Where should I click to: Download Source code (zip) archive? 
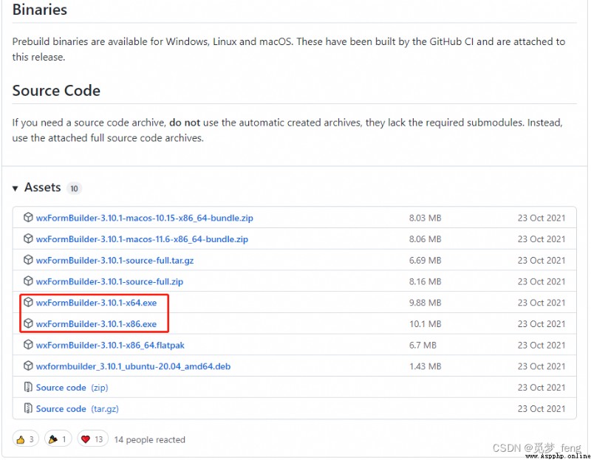pos(72,388)
